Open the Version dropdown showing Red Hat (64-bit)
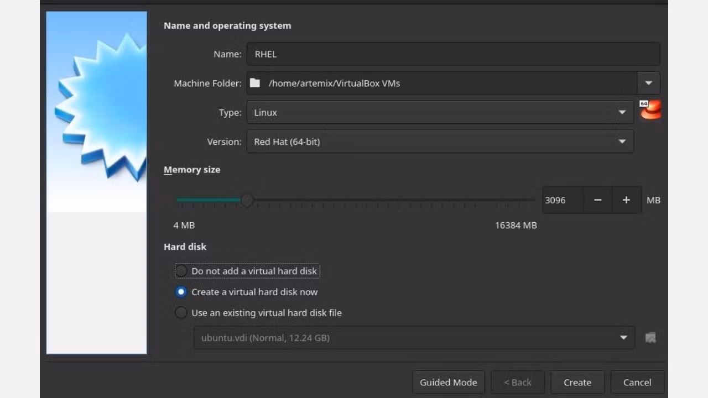The image size is (708, 398). click(440, 142)
